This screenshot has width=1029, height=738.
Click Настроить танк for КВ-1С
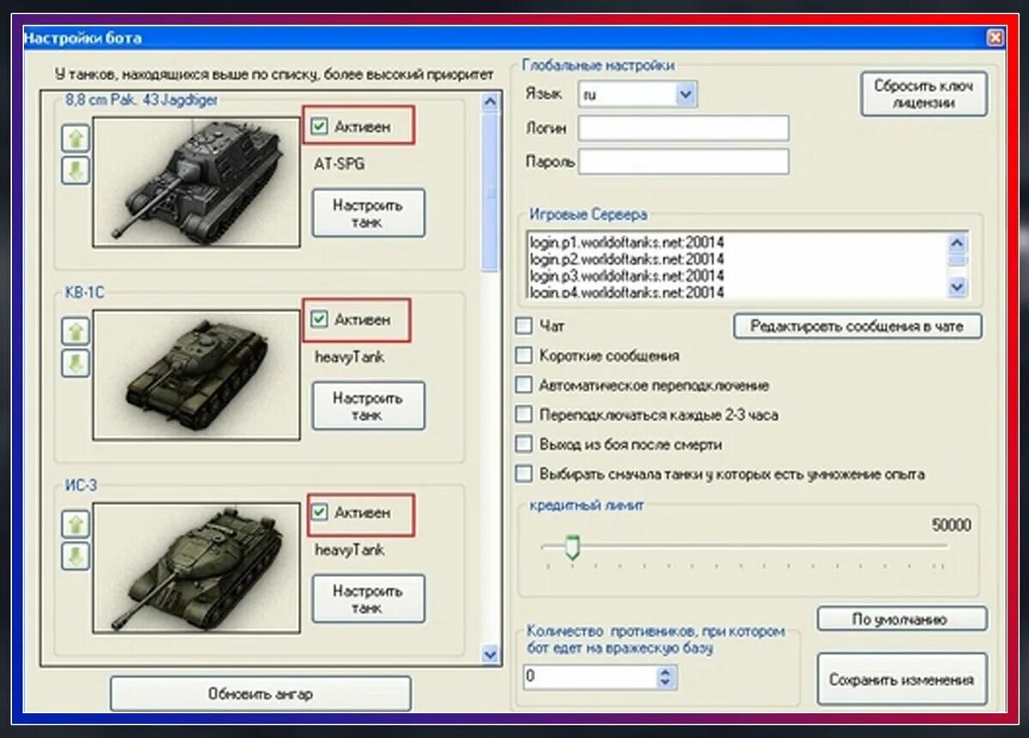(x=368, y=406)
